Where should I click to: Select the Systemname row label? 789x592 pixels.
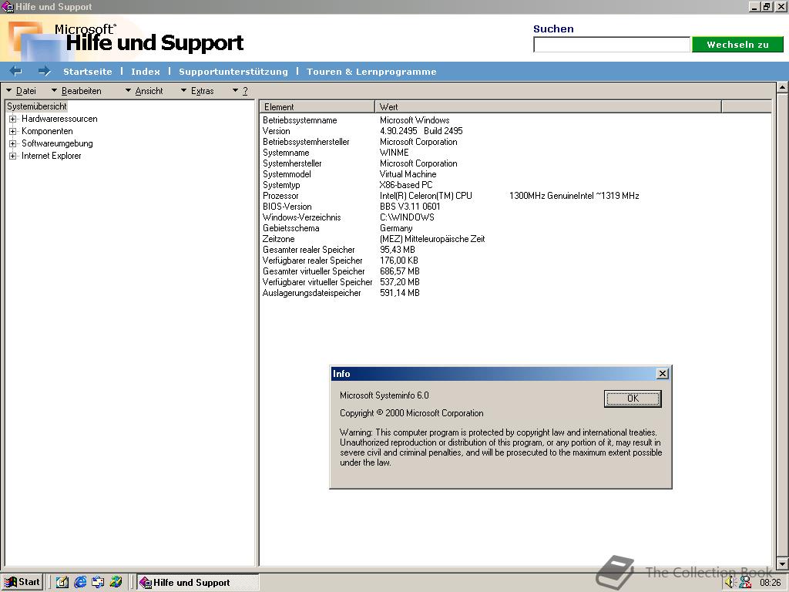click(x=286, y=153)
